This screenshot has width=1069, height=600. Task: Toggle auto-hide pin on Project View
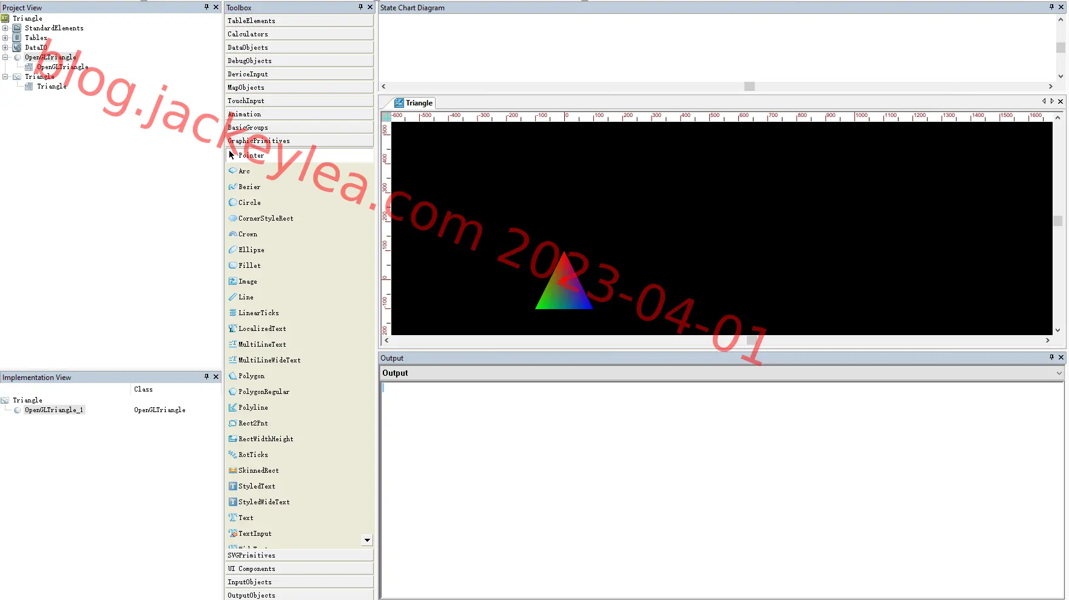click(x=206, y=7)
